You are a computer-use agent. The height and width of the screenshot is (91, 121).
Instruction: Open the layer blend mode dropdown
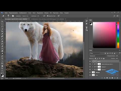click(98, 56)
